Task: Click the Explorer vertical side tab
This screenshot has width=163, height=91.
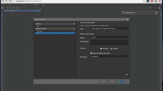Action: click(2, 14)
